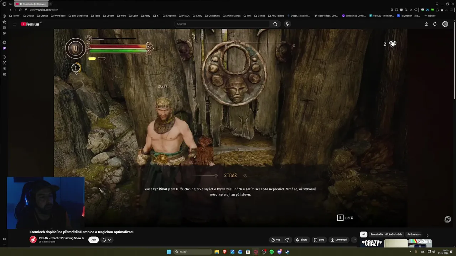
Task: Save the video to a playlist
Action: click(x=319, y=240)
